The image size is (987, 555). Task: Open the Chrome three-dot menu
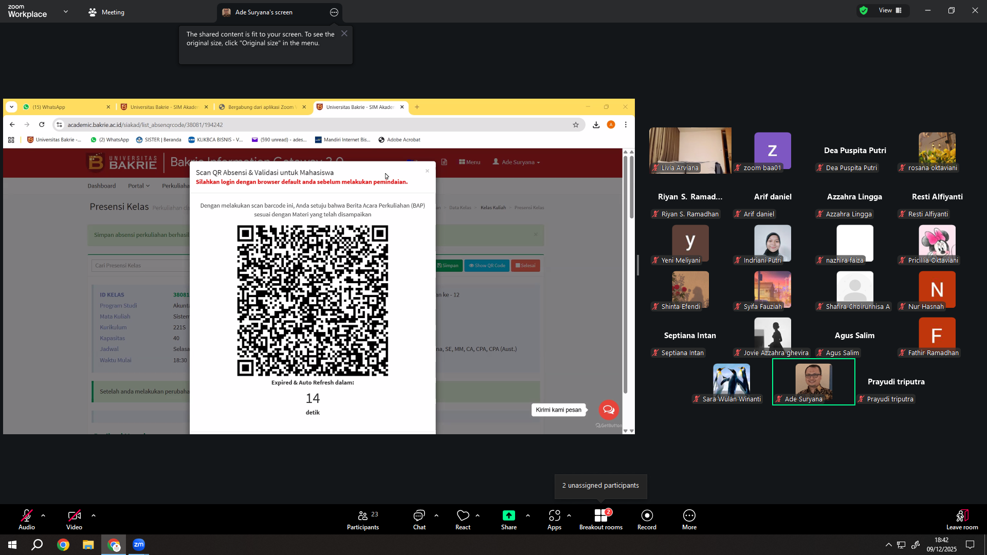click(x=626, y=125)
